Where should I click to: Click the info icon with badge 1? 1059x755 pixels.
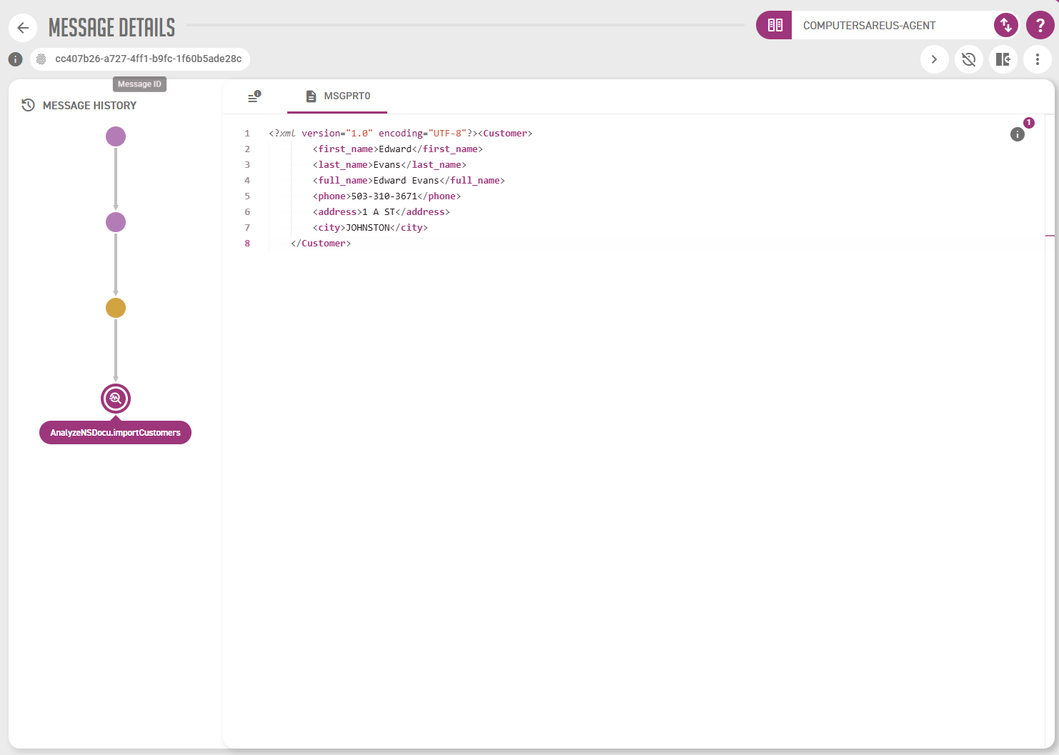[x=1018, y=134]
